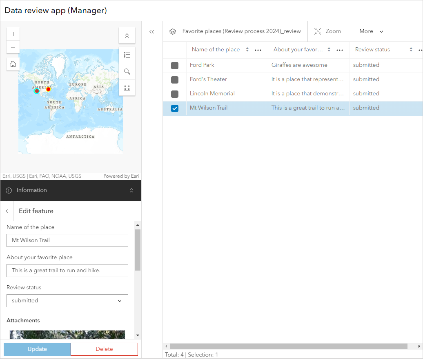This screenshot has height=359, width=423.
Task: Open the ellipsis menu for Name of the place
Action: click(258, 49)
